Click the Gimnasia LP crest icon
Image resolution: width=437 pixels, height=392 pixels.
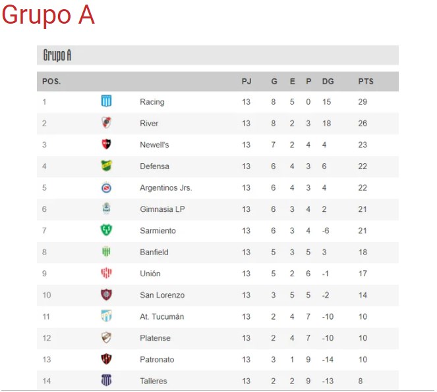pos(106,208)
